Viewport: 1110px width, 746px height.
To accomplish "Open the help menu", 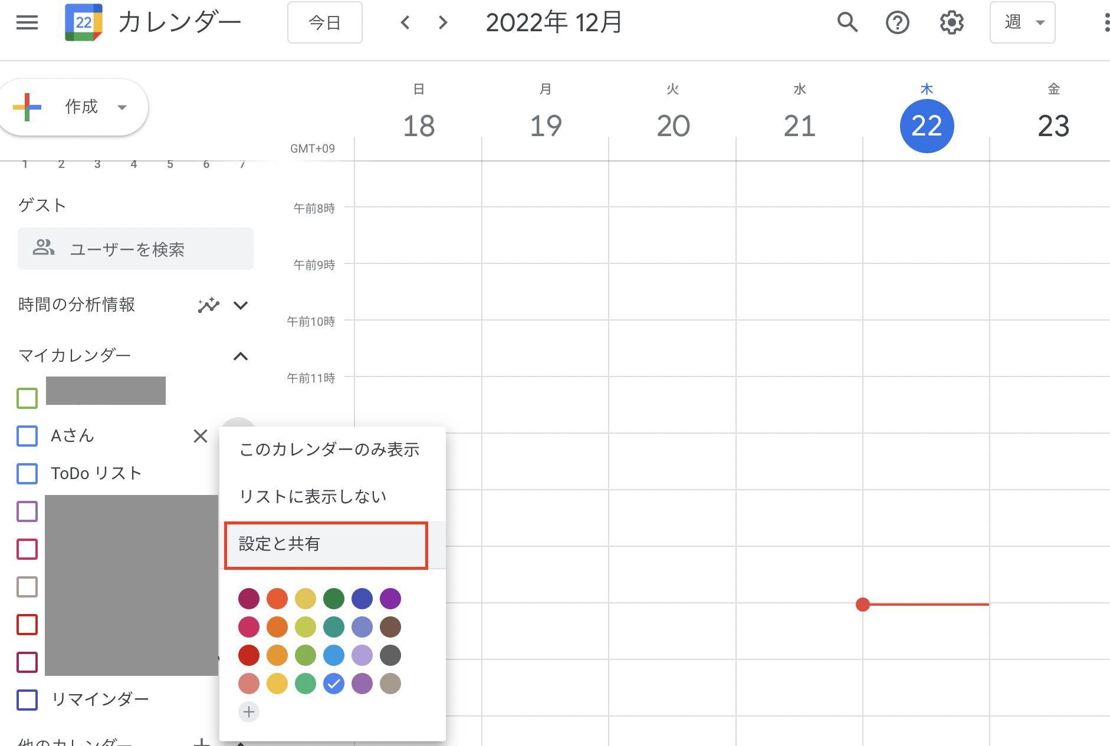I will (x=897, y=22).
